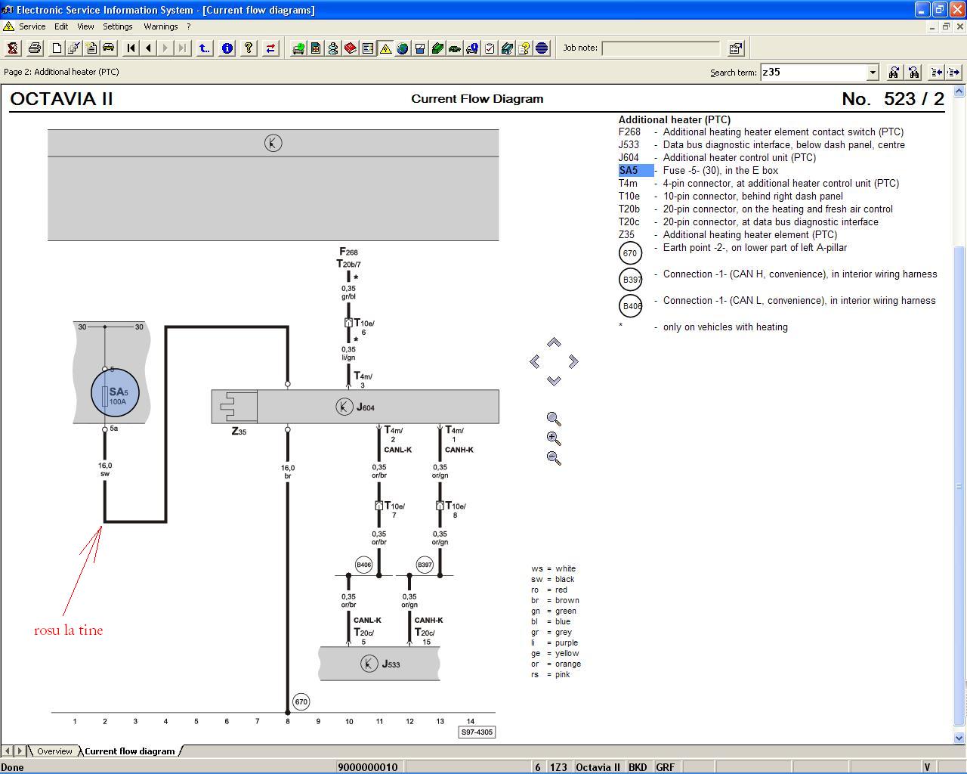Click the first binoculars search icon

point(894,73)
